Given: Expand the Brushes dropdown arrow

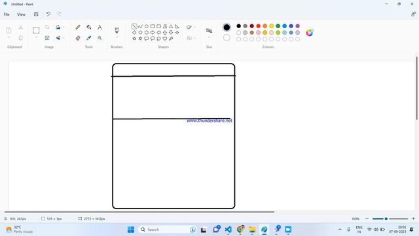Looking at the screenshot, I should pyautogui.click(x=117, y=37).
